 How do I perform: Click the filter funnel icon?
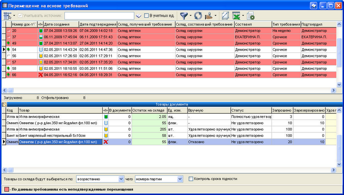(184, 16)
